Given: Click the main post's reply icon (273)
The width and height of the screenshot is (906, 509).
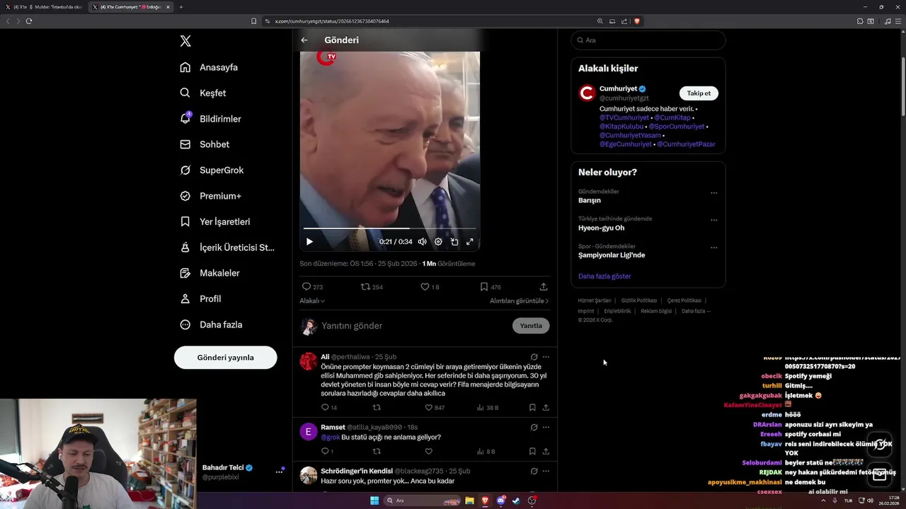Looking at the screenshot, I should click(x=306, y=287).
